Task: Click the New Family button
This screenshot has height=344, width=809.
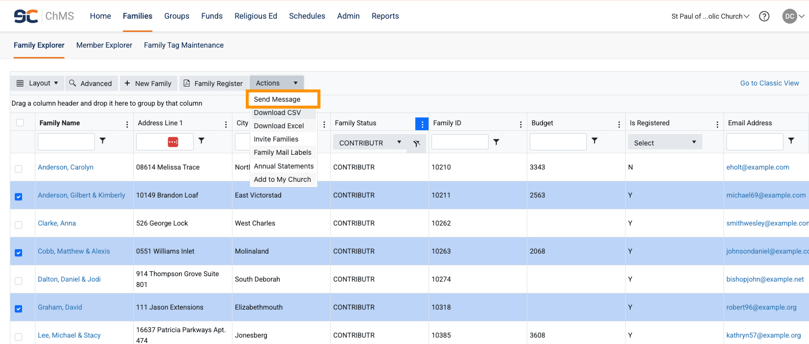Action: (148, 84)
